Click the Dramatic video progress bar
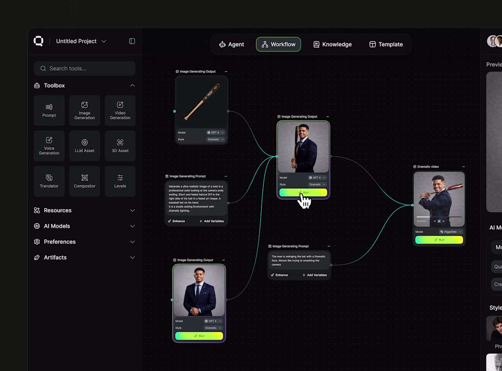Screen dimensions: 502x371 439,217
